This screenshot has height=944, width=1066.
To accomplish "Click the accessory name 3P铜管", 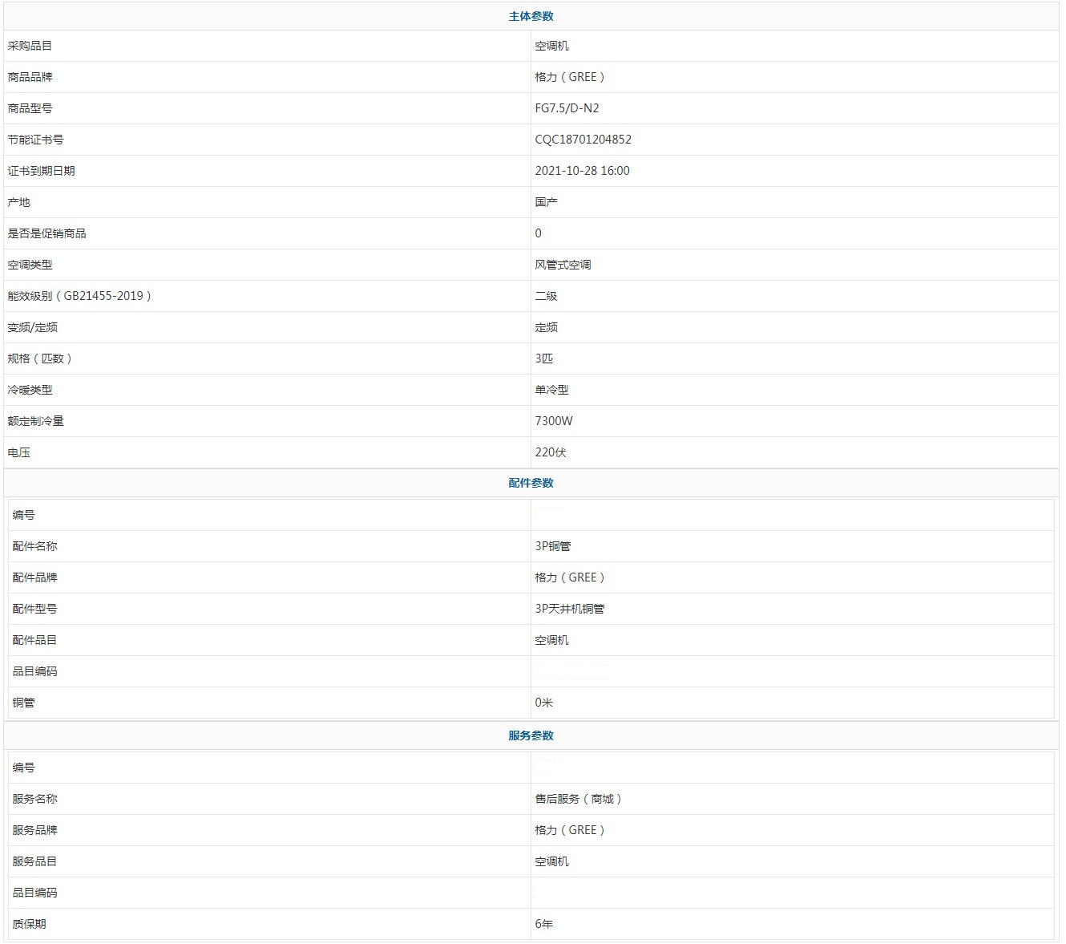I will [552, 546].
